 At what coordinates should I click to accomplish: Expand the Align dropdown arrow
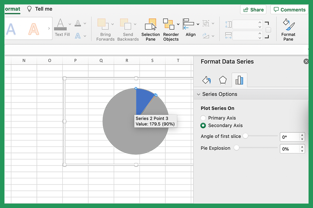click(x=197, y=23)
